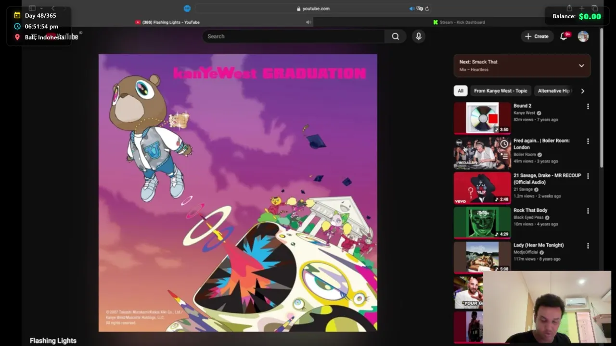Open privacy report shield icon
This screenshot has width=616, height=346.
(187, 9)
